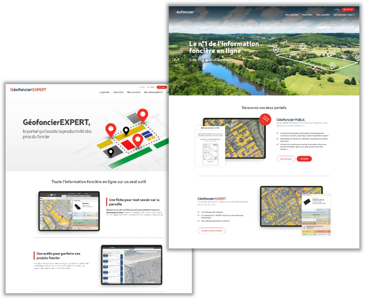Click the 'Consultez les principales informations' bullet

[x=304, y=134]
